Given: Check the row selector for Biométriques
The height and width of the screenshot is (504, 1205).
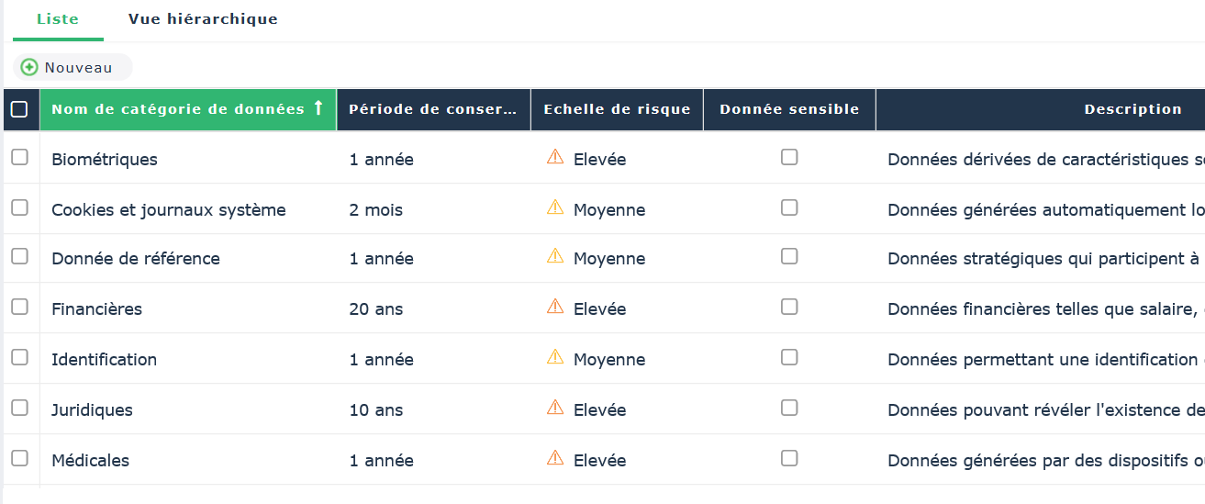Looking at the screenshot, I should 19,158.
